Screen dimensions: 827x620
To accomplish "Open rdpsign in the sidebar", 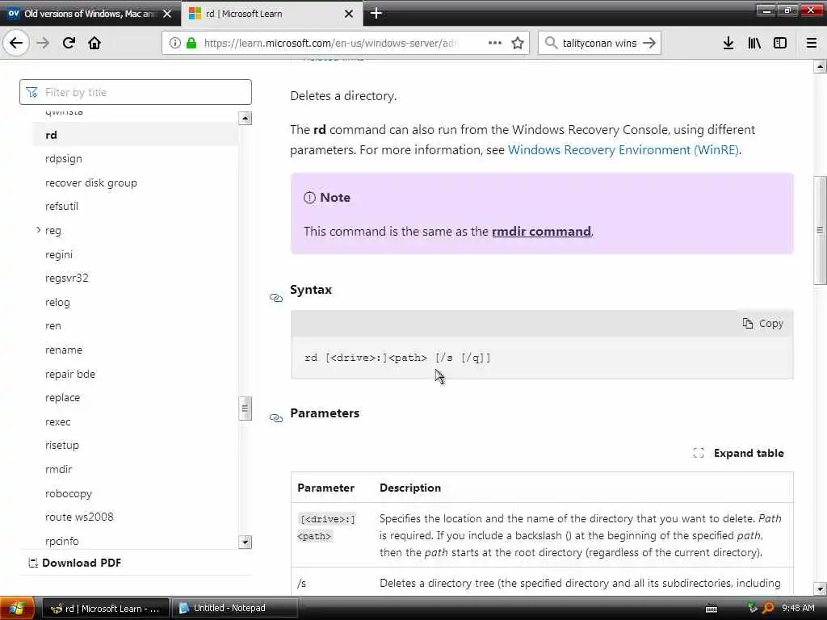I will [x=64, y=159].
